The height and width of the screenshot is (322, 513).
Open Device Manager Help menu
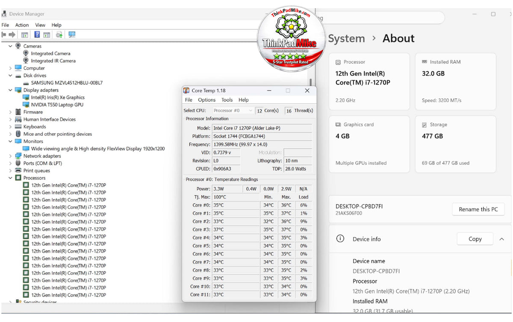point(56,25)
